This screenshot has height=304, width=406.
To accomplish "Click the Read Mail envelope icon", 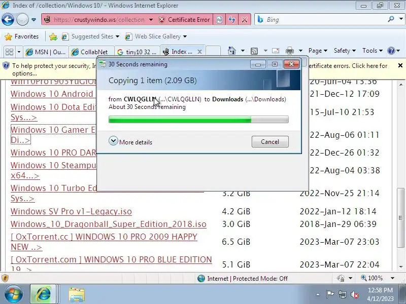I will pyautogui.click(x=276, y=51).
